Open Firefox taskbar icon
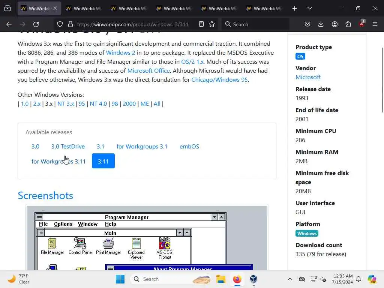The image size is (384, 288). click(x=237, y=279)
